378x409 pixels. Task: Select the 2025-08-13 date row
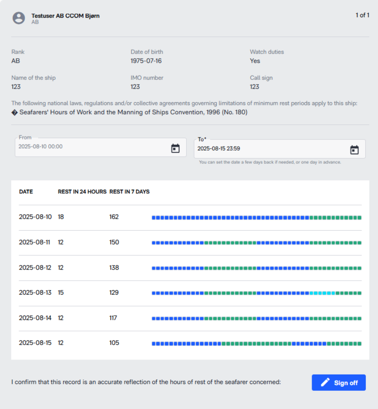point(190,293)
